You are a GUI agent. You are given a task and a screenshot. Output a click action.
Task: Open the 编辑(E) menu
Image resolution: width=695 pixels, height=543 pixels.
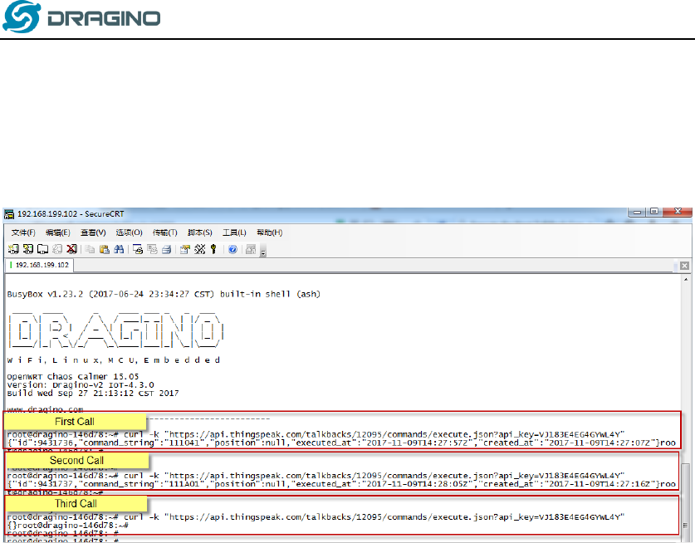pos(57,232)
